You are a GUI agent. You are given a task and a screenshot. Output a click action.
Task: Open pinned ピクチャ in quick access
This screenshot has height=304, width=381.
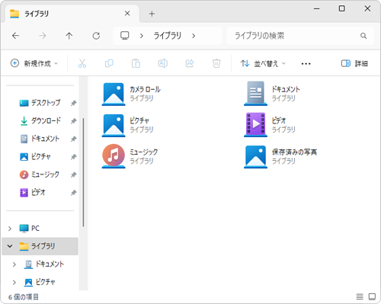[x=35, y=157]
